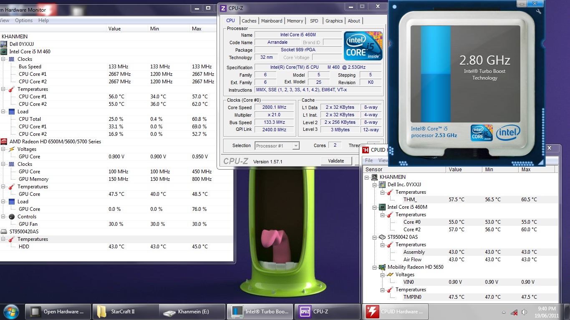Switch to the SPD tab in CPU-Z
570x320 pixels.
pos(314,21)
